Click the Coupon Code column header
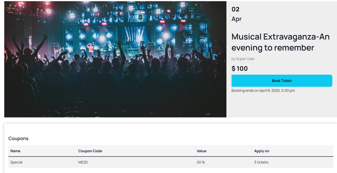Viewport: 337px width, 173px height. (90, 151)
